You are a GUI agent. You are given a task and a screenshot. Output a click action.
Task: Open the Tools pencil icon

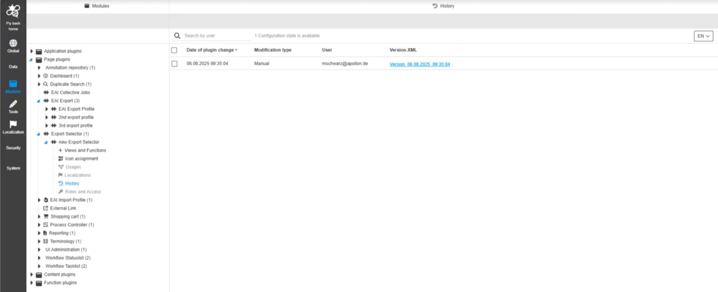coord(13,104)
